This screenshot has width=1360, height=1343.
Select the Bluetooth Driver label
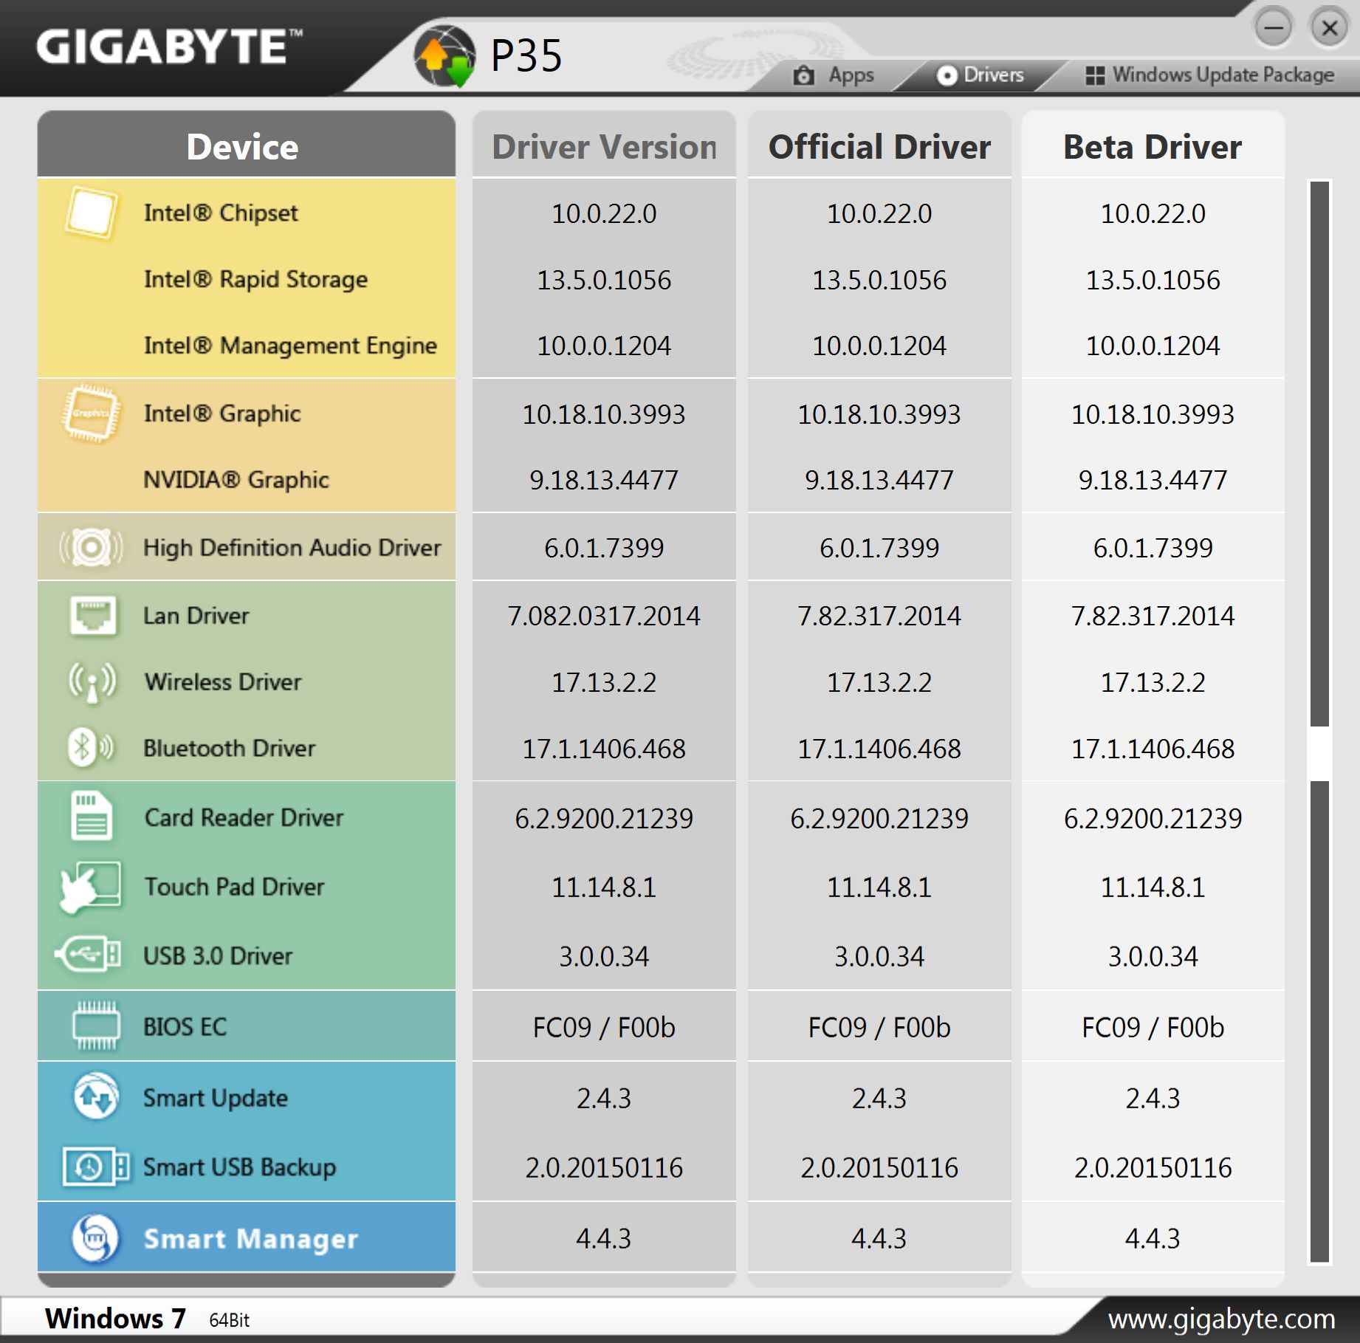click(229, 748)
